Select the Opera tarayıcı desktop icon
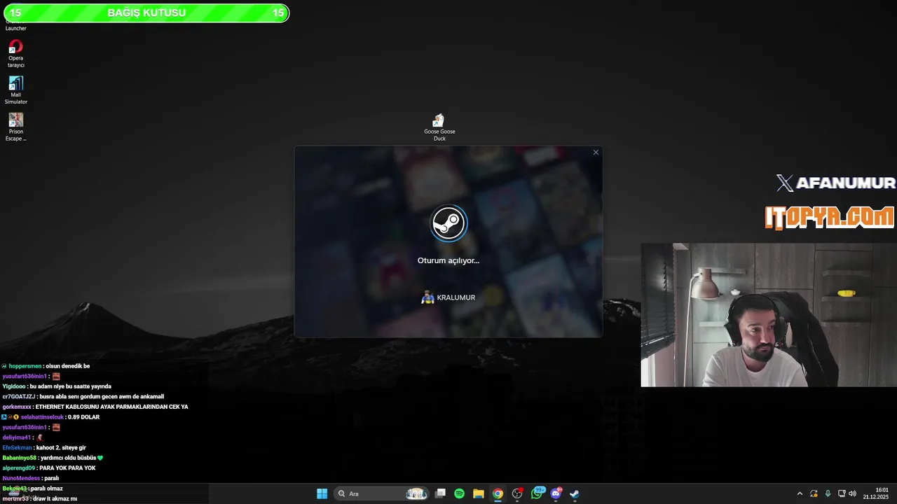The height and width of the screenshot is (504, 897). [16, 54]
